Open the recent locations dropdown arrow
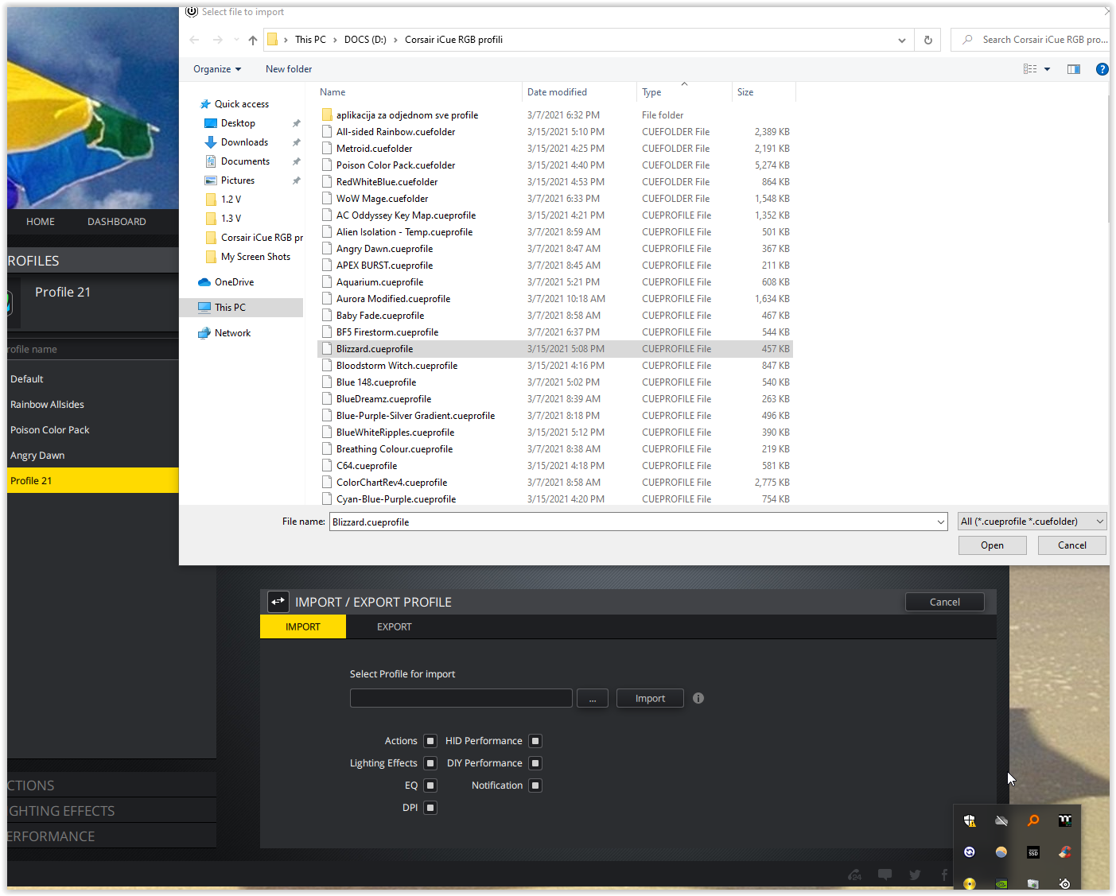The image size is (1116, 896). (236, 40)
